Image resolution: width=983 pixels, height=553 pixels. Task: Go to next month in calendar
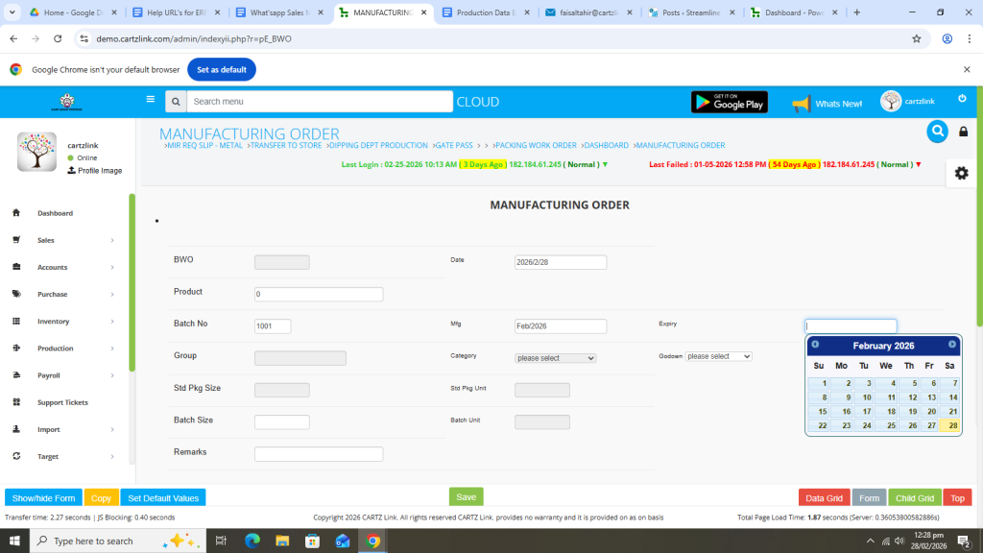tap(952, 345)
